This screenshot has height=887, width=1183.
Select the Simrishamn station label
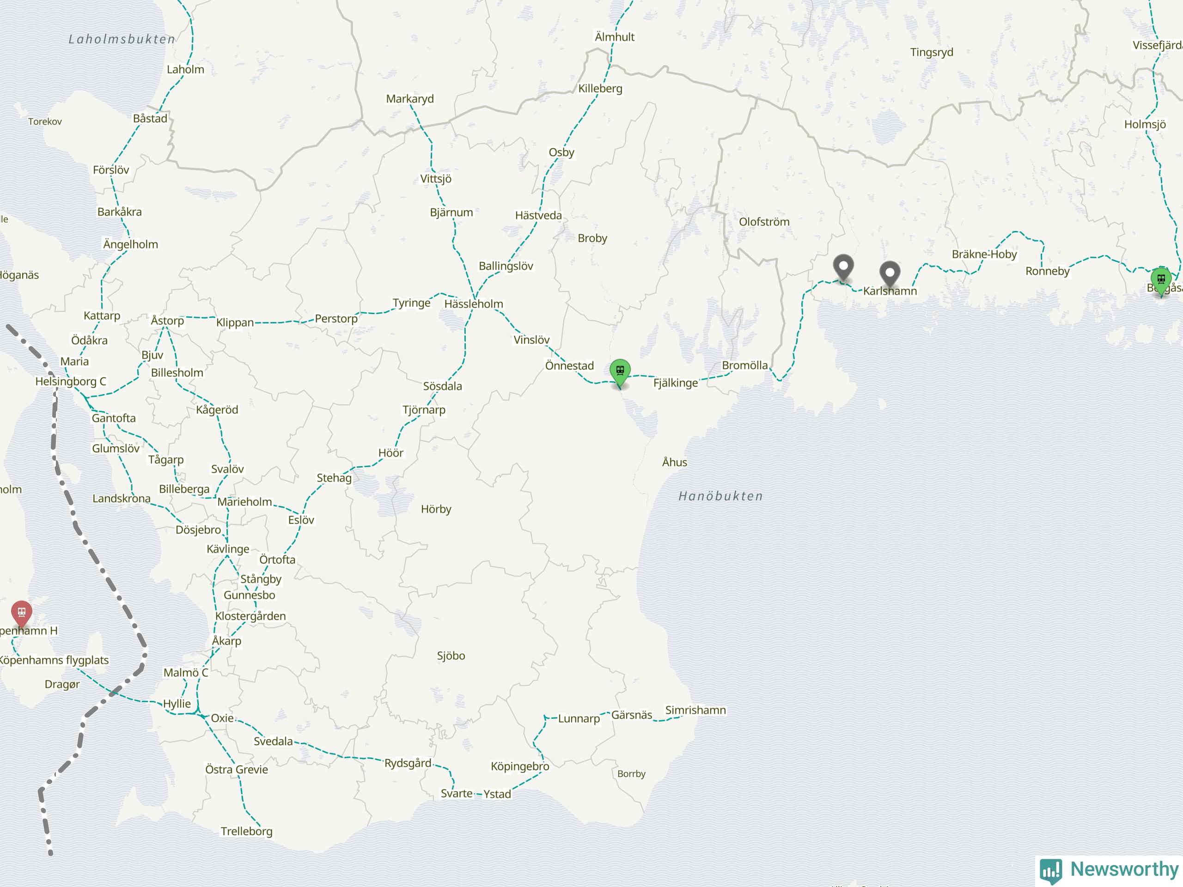[x=695, y=710]
